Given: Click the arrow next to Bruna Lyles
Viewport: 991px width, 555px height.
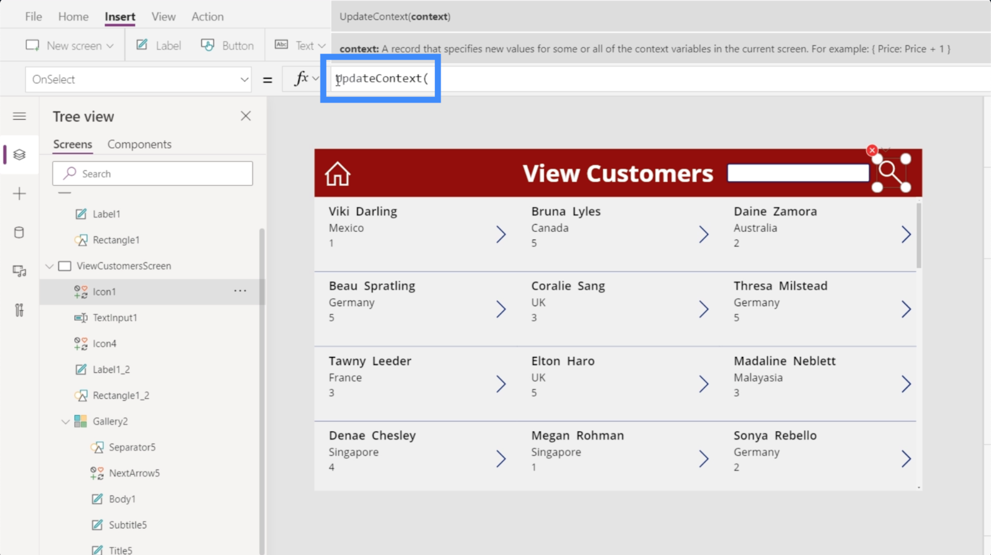Looking at the screenshot, I should (704, 235).
